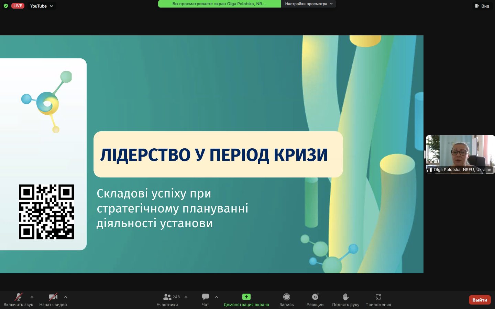Click the divider handle beside the video panel
Image resolution: width=495 pixels, height=309 pixels.
coord(425,154)
